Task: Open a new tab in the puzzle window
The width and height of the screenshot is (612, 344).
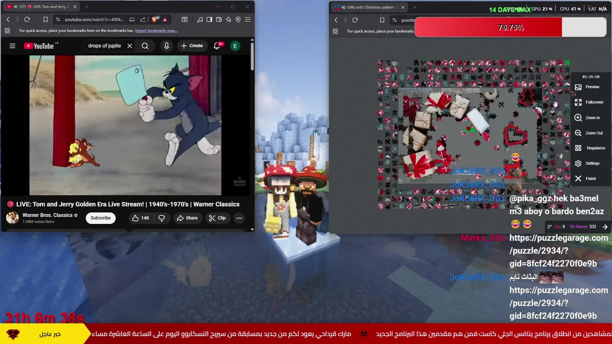Action: click(415, 7)
